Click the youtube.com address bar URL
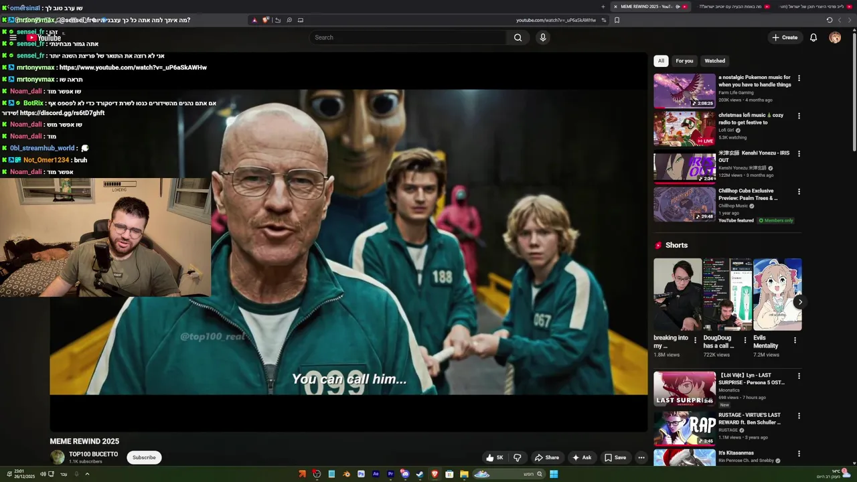The image size is (857, 482). point(556,20)
